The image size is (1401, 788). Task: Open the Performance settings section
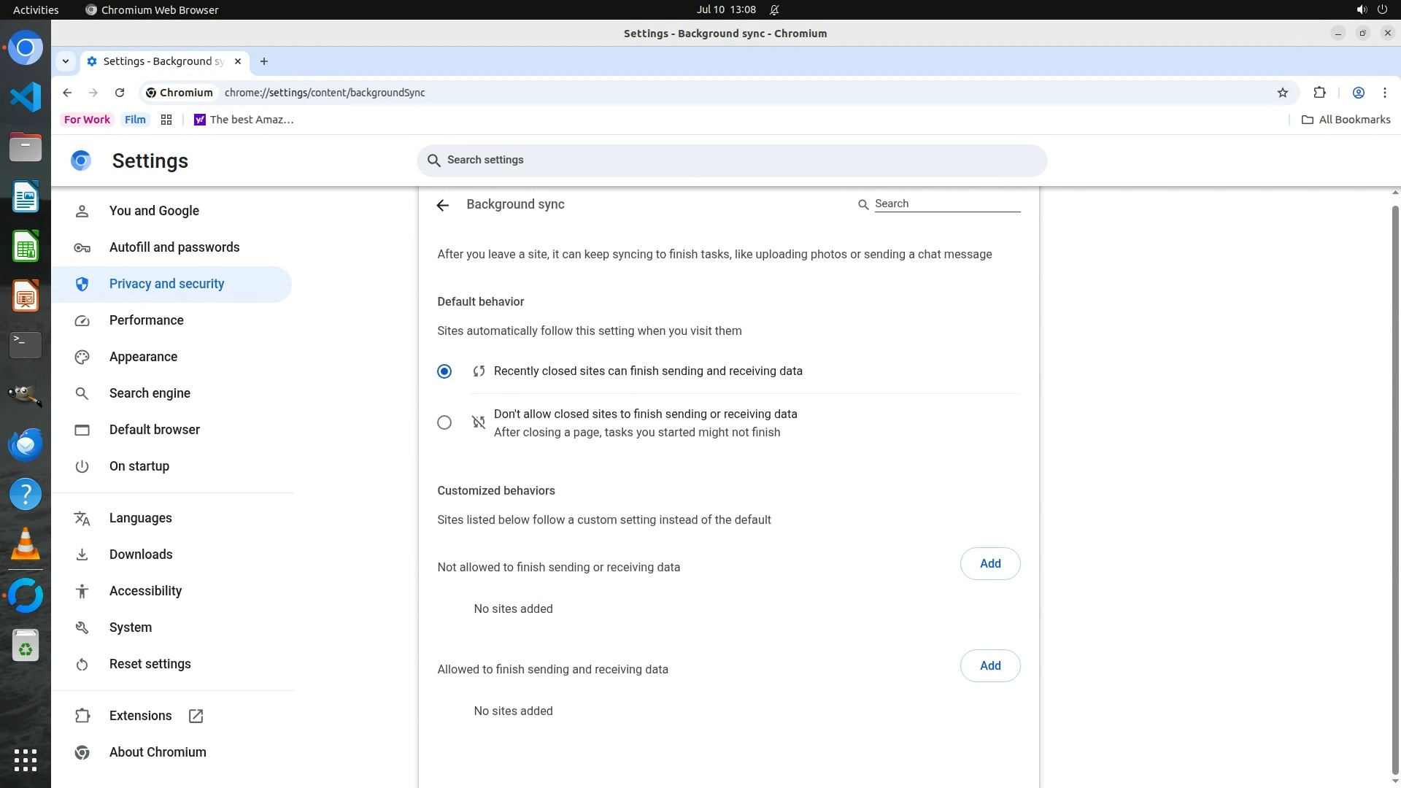click(x=146, y=320)
